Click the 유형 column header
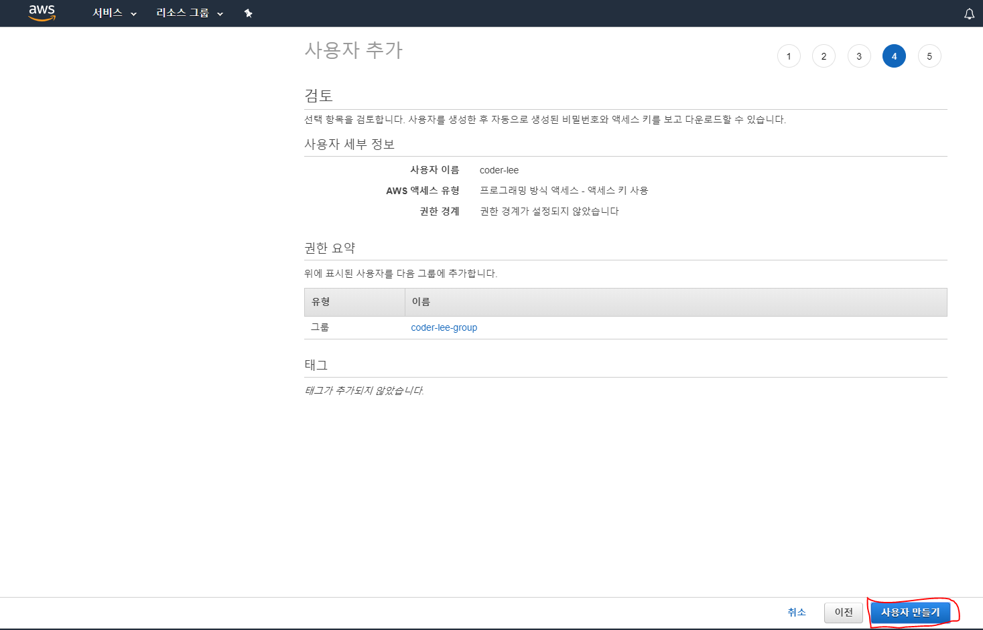 (354, 302)
